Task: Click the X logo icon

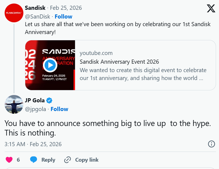Action: (x=211, y=8)
